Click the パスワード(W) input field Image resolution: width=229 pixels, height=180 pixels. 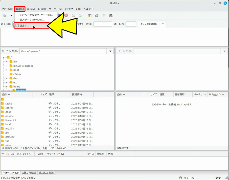click(103, 24)
